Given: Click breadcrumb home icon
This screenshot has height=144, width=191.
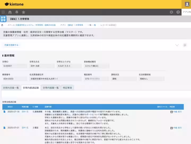Looking at the screenshot, I should pyautogui.click(x=2, y=25).
